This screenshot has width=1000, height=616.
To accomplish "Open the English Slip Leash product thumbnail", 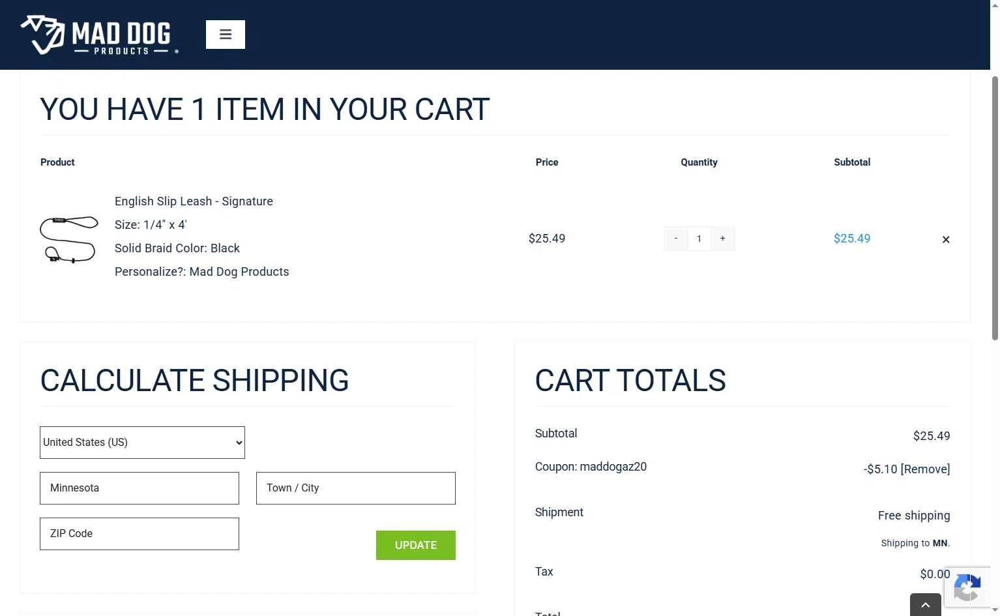I will click(69, 239).
